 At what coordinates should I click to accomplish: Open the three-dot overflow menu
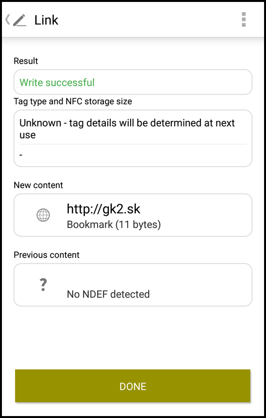tap(244, 19)
